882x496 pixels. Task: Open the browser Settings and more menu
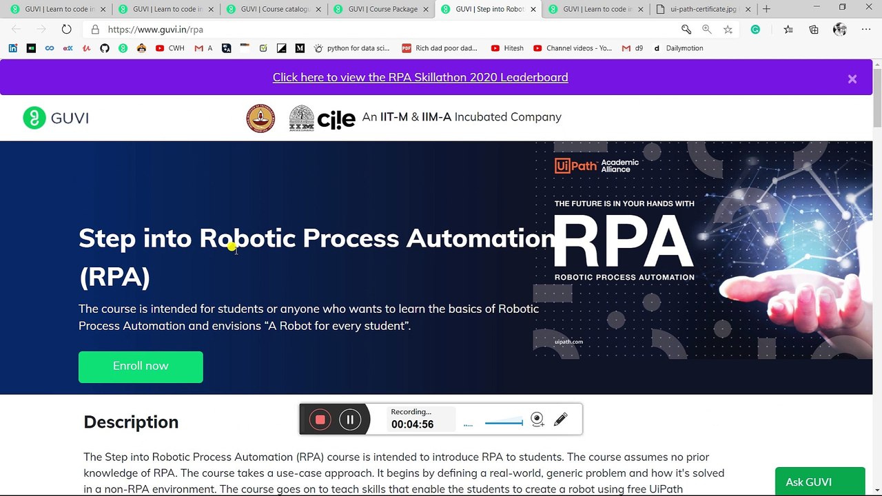point(866,29)
